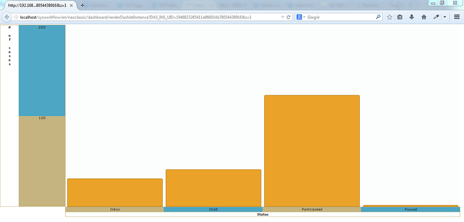Click into the Google search field
Image resolution: width=464 pixels, height=222 pixels.
(340, 17)
